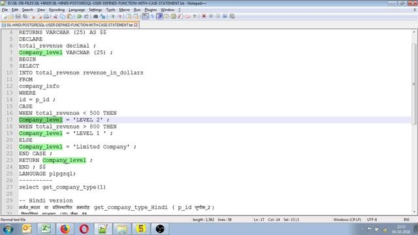Click the Close document toolbar icon
The width and height of the screenshot is (418, 235).
pos(33,16)
